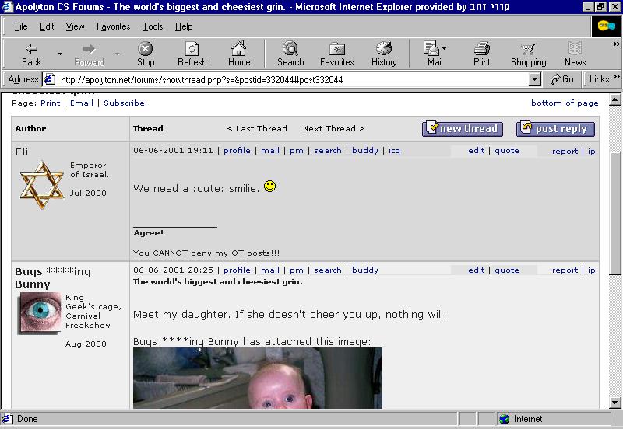Open the Favorites menu
This screenshot has height=429, width=623.
(x=114, y=26)
